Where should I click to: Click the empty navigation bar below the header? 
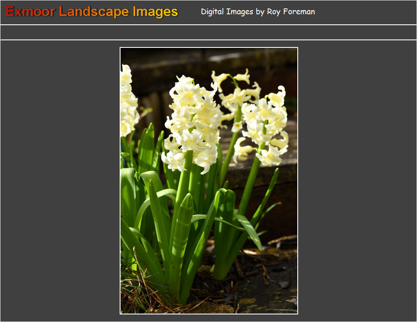click(x=208, y=32)
